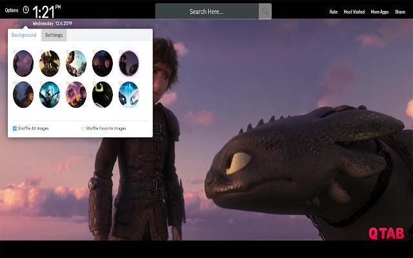Select the flying dragon poster background thumbnail

pyautogui.click(x=76, y=63)
